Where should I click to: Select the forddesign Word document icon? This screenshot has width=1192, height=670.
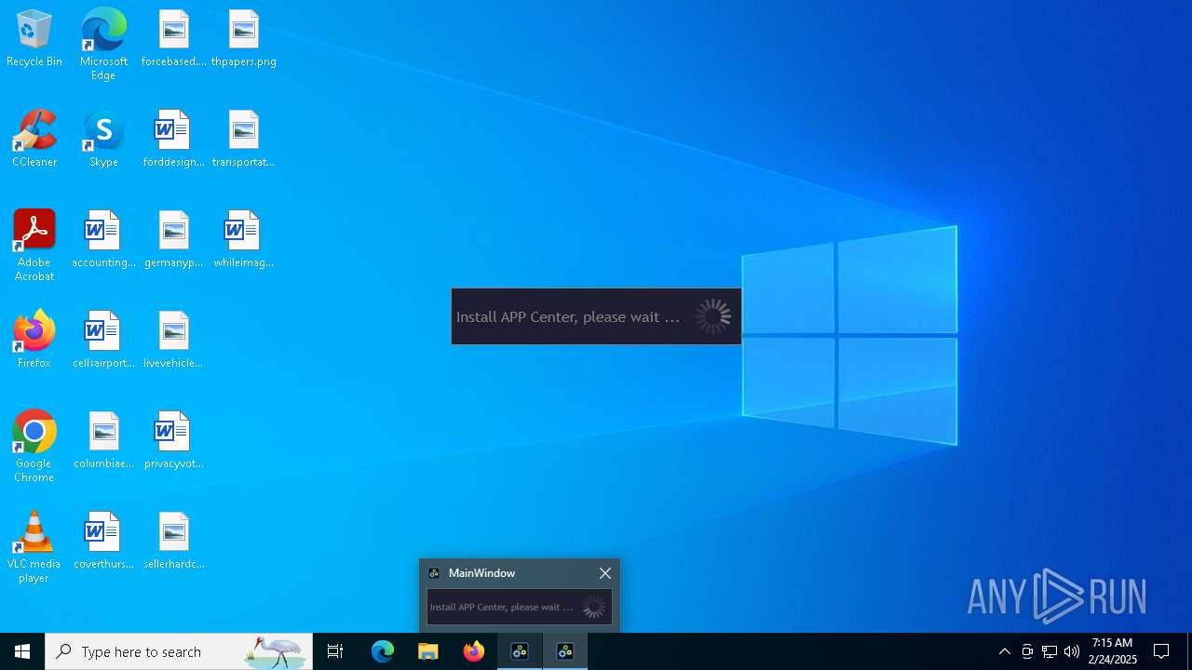coord(173,139)
